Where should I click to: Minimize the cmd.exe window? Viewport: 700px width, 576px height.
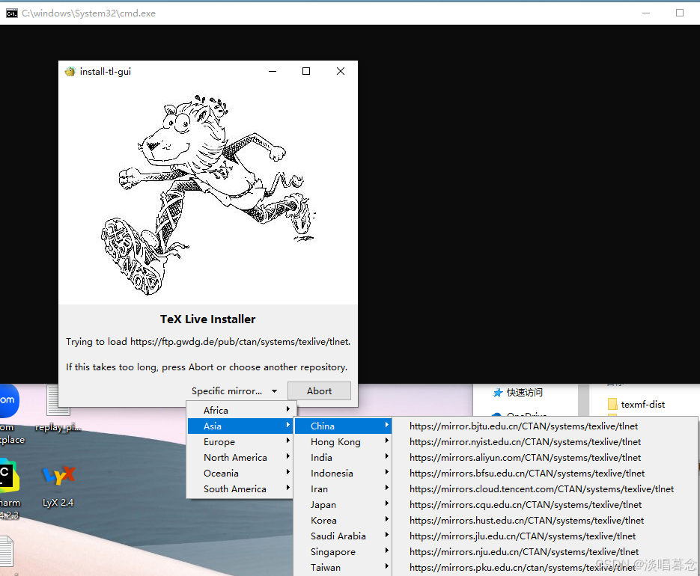click(646, 13)
